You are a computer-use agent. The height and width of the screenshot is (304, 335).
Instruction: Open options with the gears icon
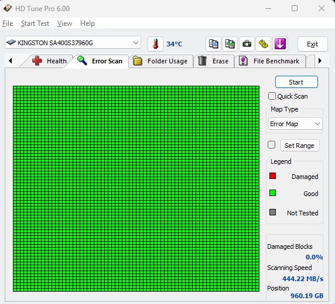tap(264, 44)
